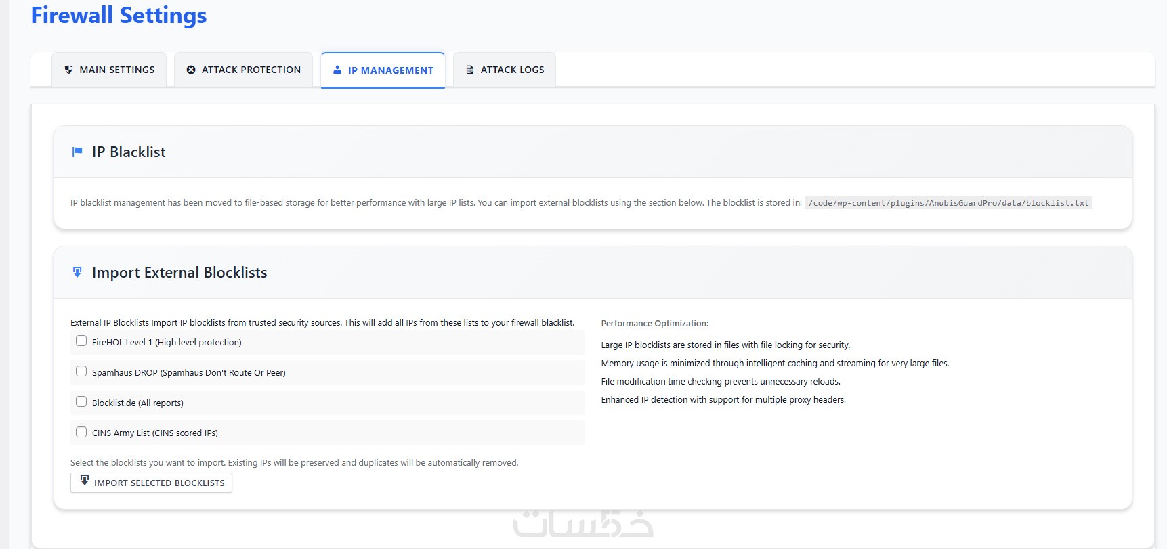Click the IP Blacklist section heading
This screenshot has width=1167, height=549.
click(x=129, y=152)
